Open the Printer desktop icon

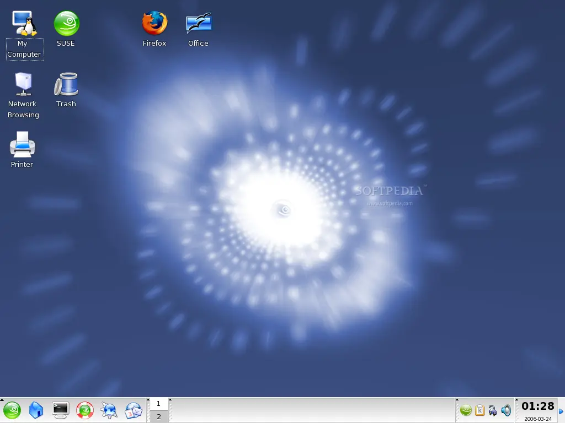(22, 145)
